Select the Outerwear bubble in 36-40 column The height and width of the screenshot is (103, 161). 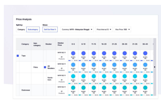tap(145, 88)
